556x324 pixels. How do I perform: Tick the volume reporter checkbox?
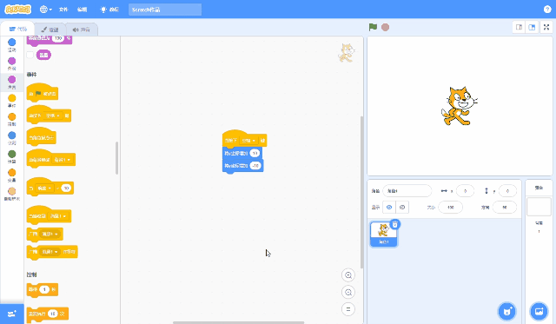(x=30, y=55)
